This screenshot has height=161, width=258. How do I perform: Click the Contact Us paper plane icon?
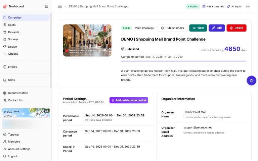click(5, 100)
